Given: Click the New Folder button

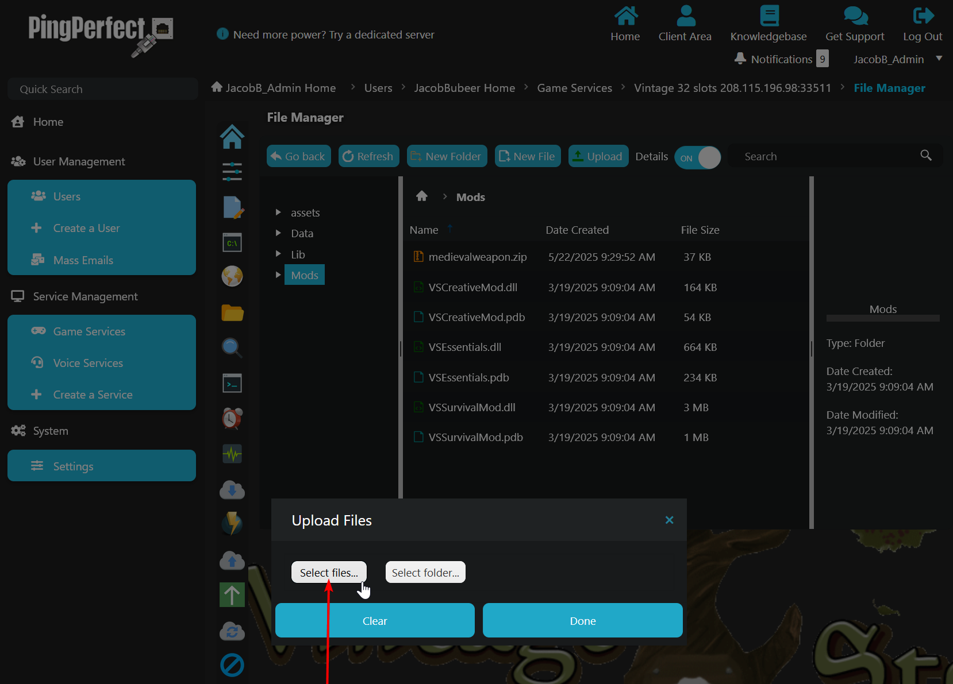Looking at the screenshot, I should click(x=447, y=156).
